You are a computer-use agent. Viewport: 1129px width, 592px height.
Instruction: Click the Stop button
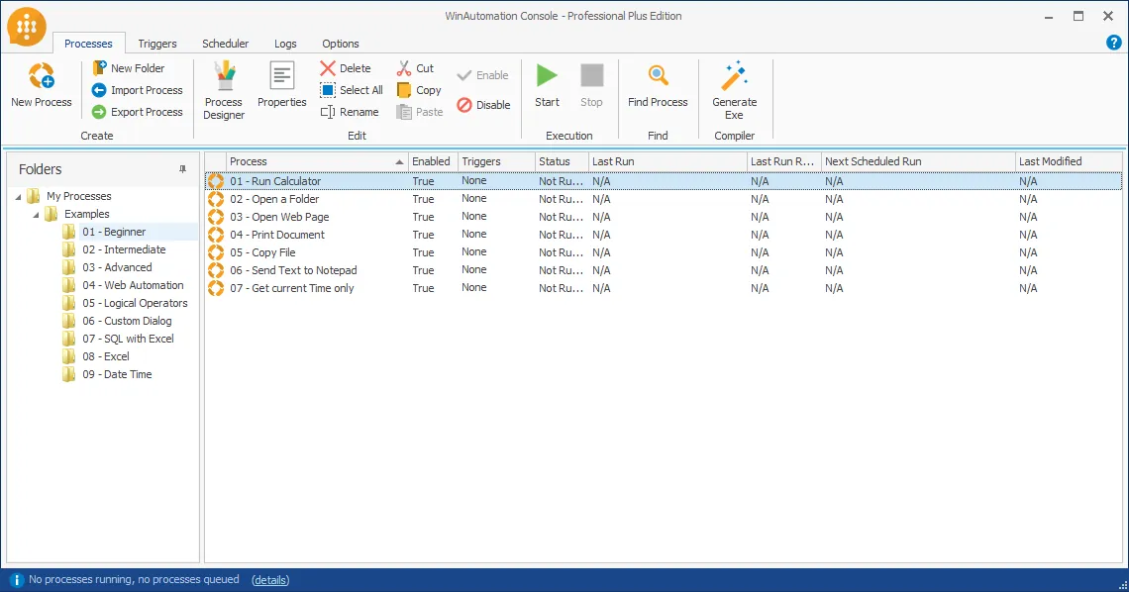pyautogui.click(x=591, y=85)
